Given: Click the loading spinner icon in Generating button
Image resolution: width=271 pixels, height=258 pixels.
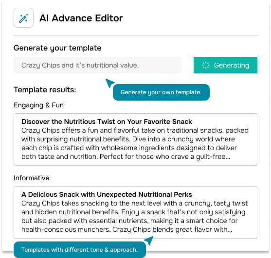Looking at the screenshot, I should 206,65.
